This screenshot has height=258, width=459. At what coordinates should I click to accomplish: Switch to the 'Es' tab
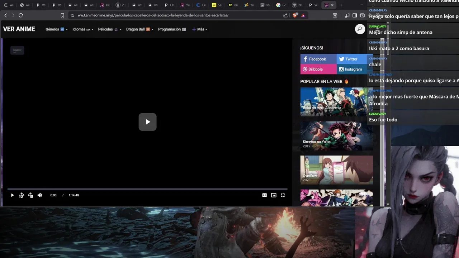(169, 5)
